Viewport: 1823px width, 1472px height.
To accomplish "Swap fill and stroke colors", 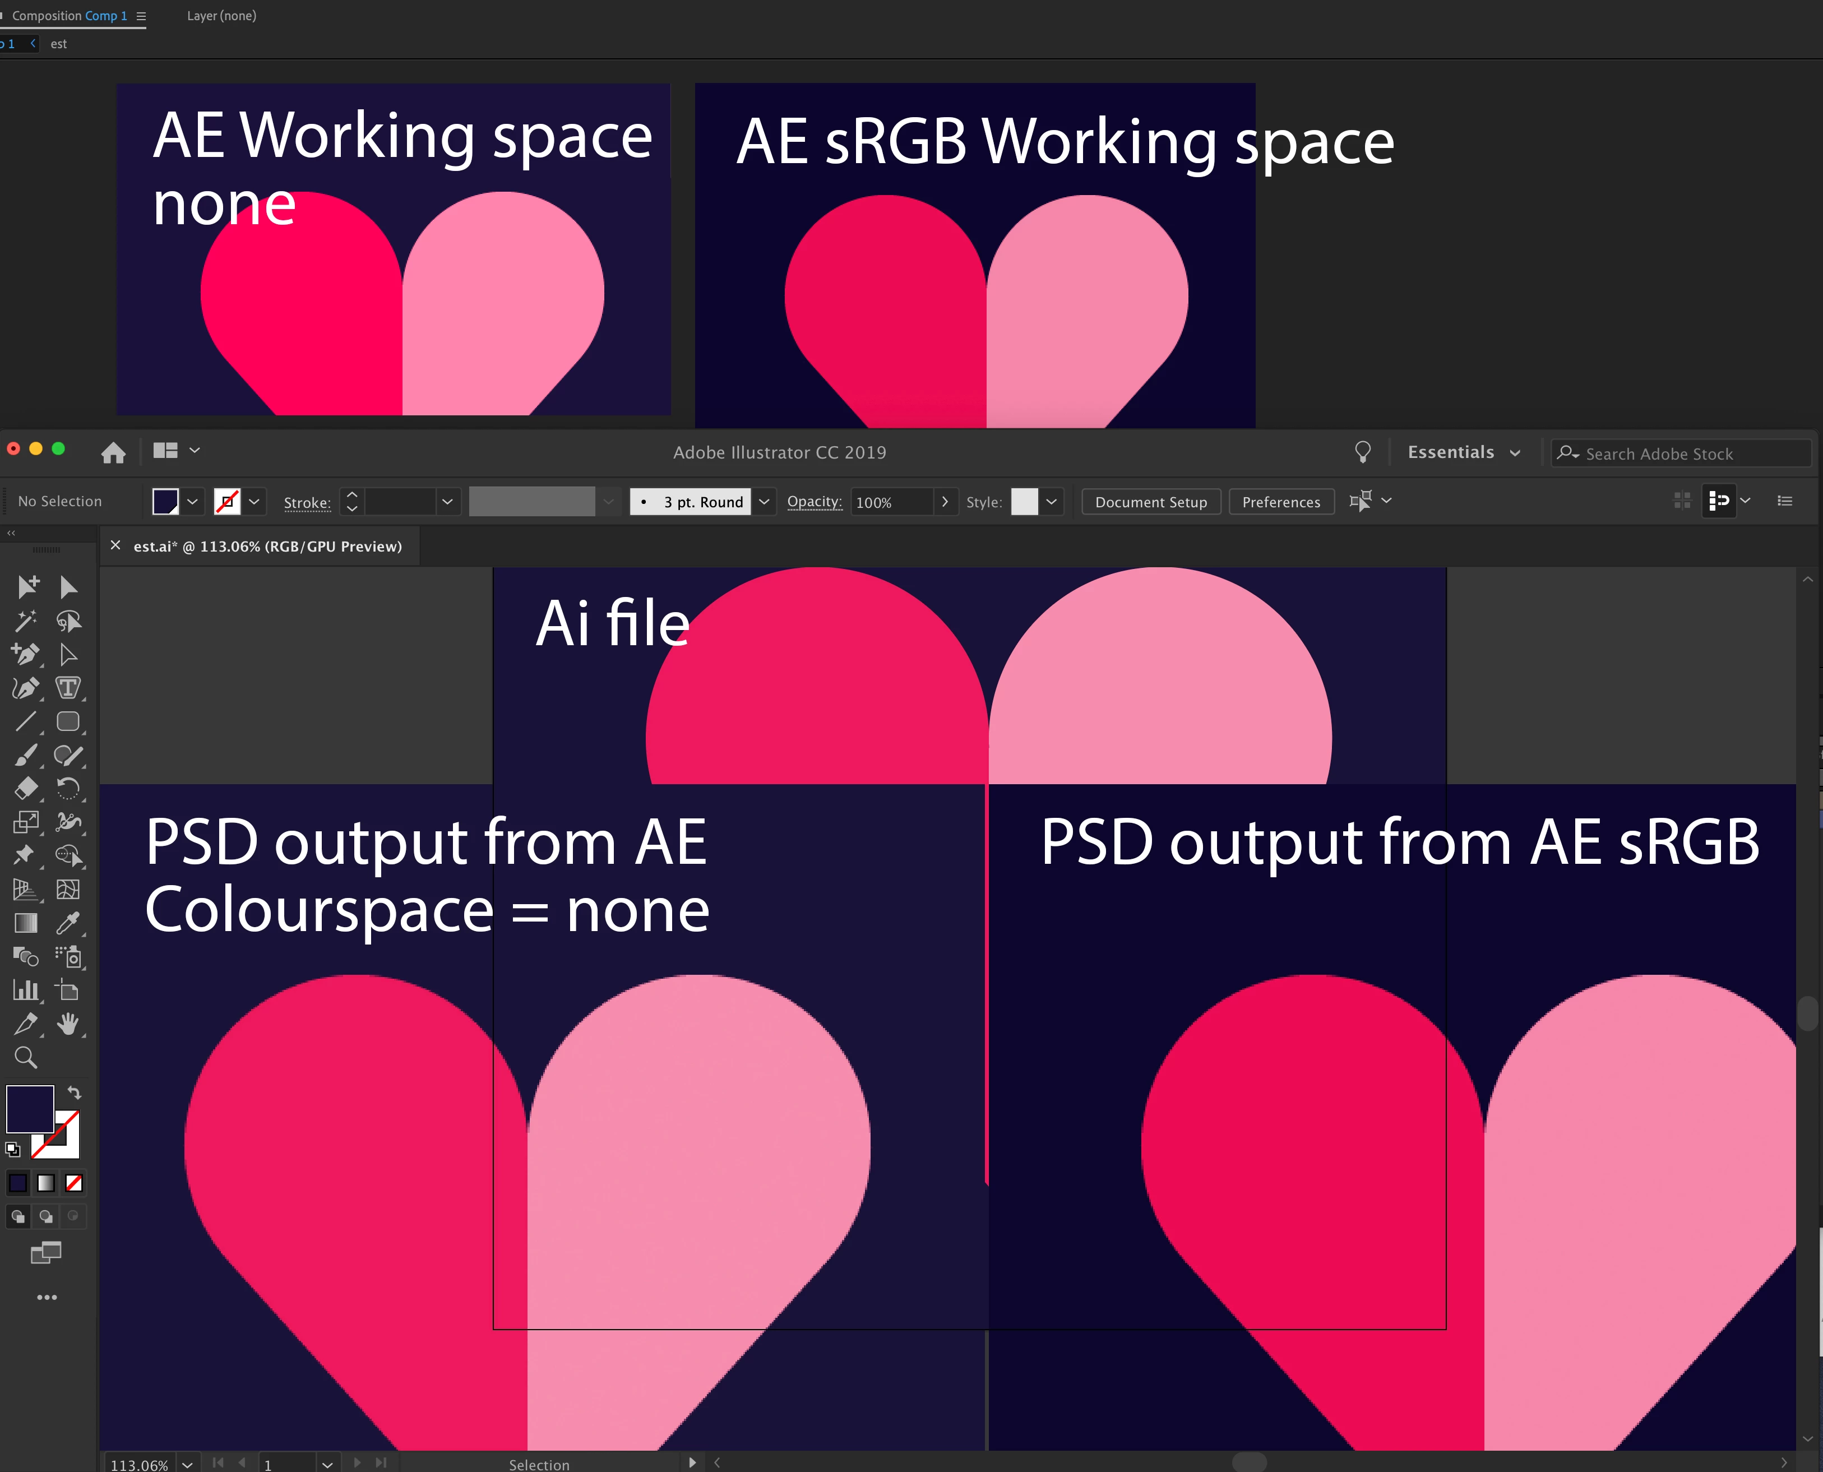I will click(x=74, y=1093).
